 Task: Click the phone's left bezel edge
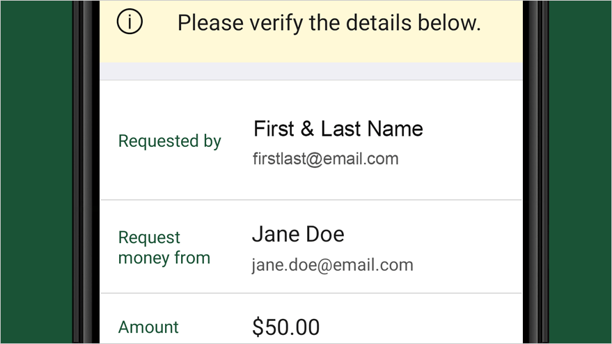(x=86, y=172)
